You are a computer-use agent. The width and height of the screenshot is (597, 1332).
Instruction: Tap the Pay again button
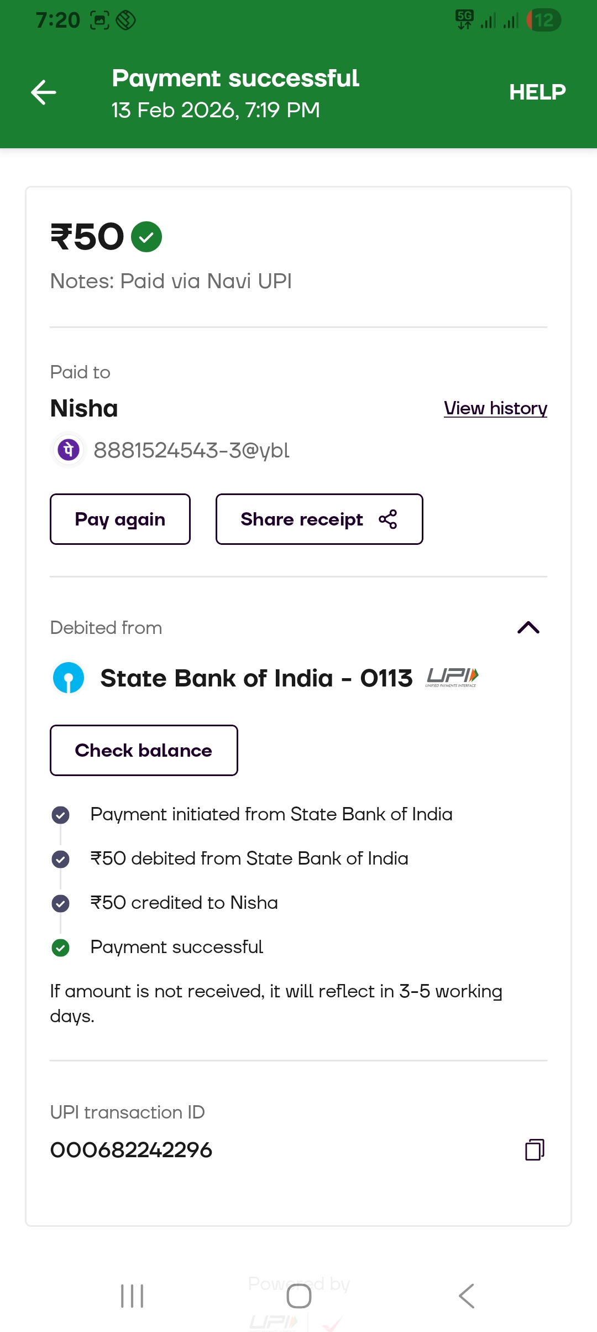120,519
